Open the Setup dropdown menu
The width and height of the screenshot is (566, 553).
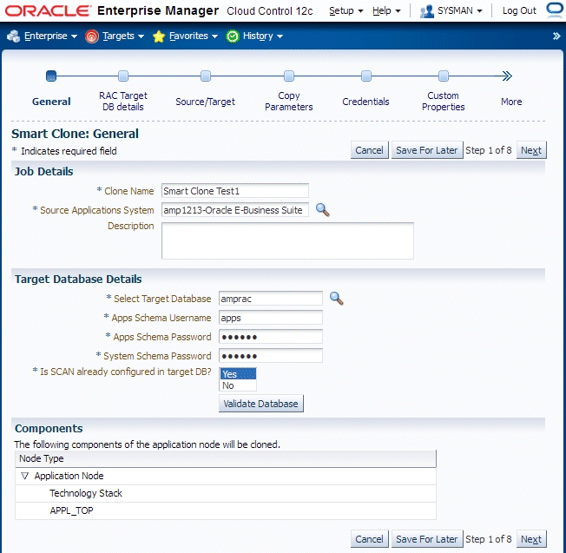[346, 10]
